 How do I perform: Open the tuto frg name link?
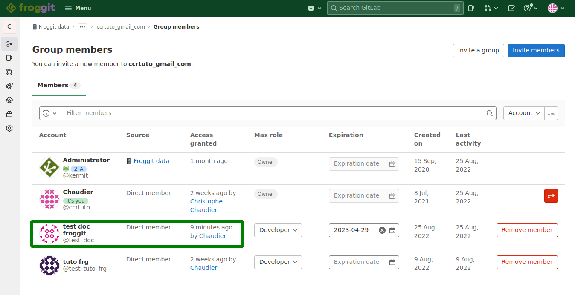tap(76, 262)
